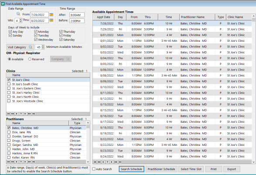The image size is (256, 175).
Task: Open the calendar picker beside the From date
Action: pyautogui.click(x=51, y=15)
